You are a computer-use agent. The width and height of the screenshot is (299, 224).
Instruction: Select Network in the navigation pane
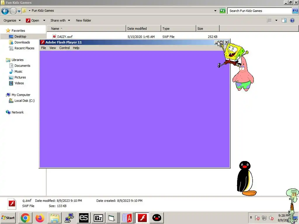tap(18, 112)
